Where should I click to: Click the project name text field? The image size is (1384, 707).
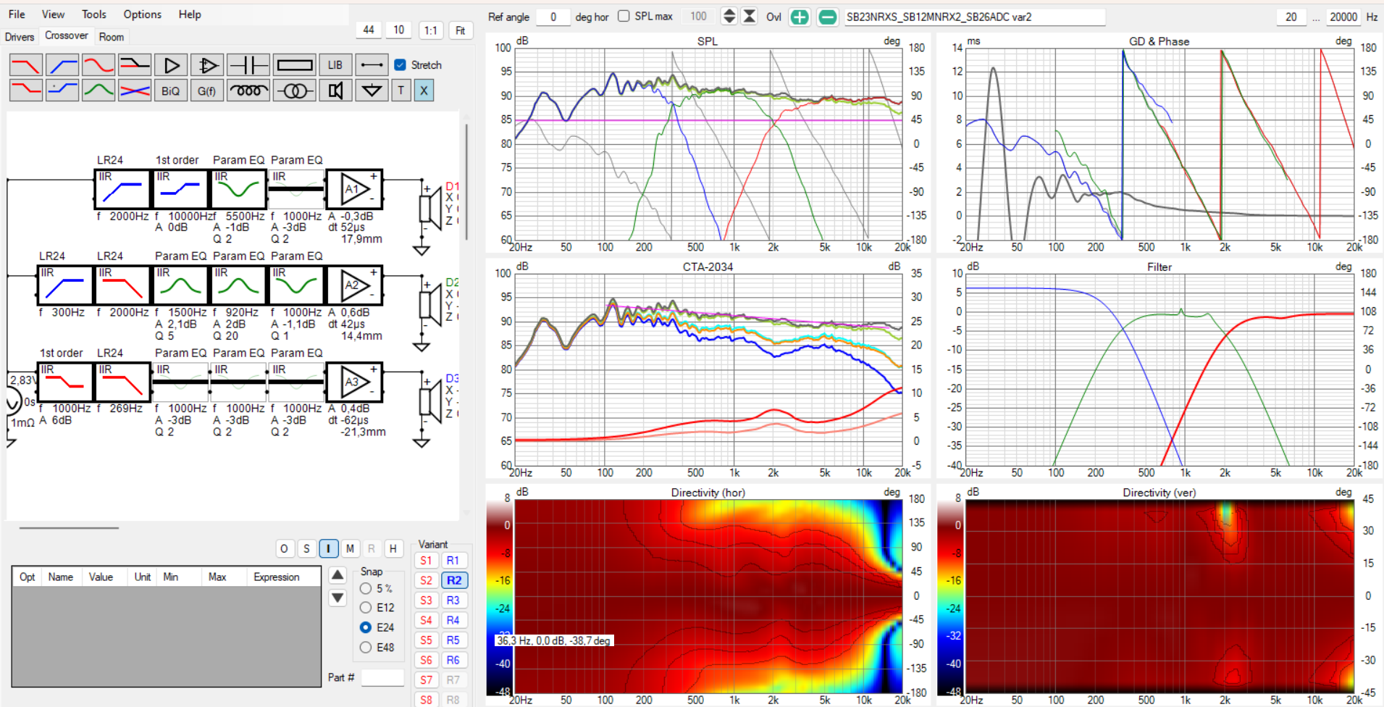pyautogui.click(x=974, y=17)
